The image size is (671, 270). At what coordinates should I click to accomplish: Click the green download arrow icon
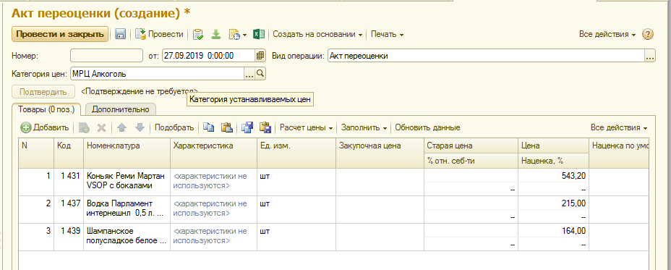tap(216, 34)
